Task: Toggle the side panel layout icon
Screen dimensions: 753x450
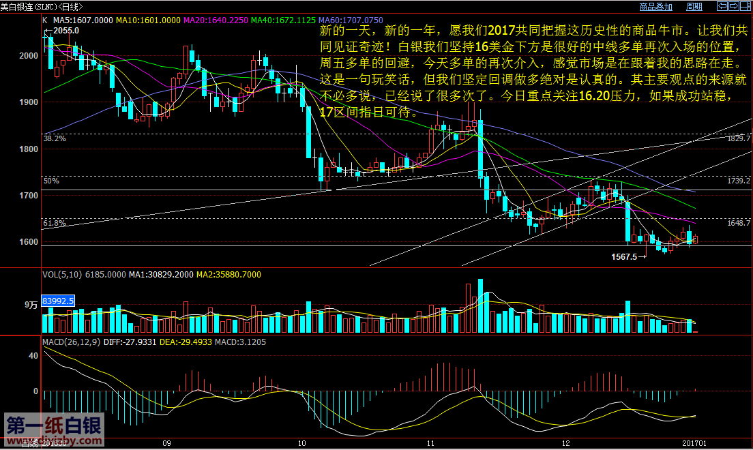Action: [745, 6]
